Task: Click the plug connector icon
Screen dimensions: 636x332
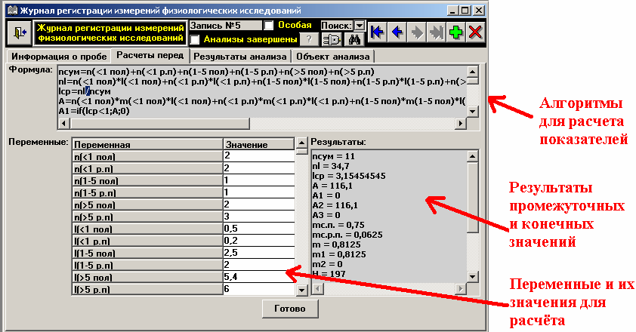Action: (332, 39)
